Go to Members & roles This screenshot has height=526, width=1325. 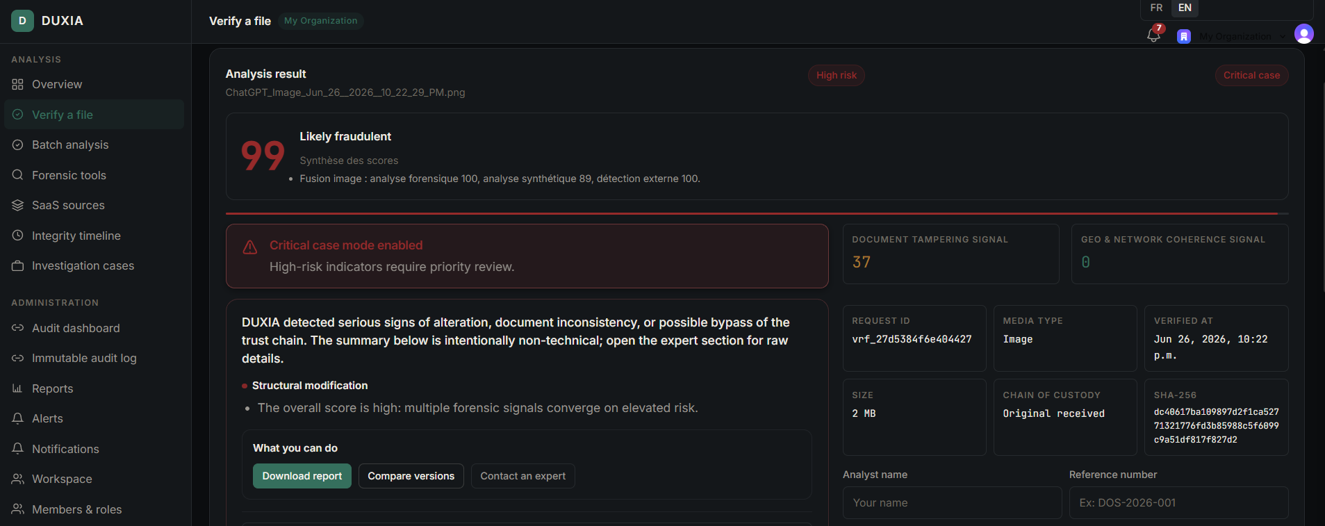point(76,509)
